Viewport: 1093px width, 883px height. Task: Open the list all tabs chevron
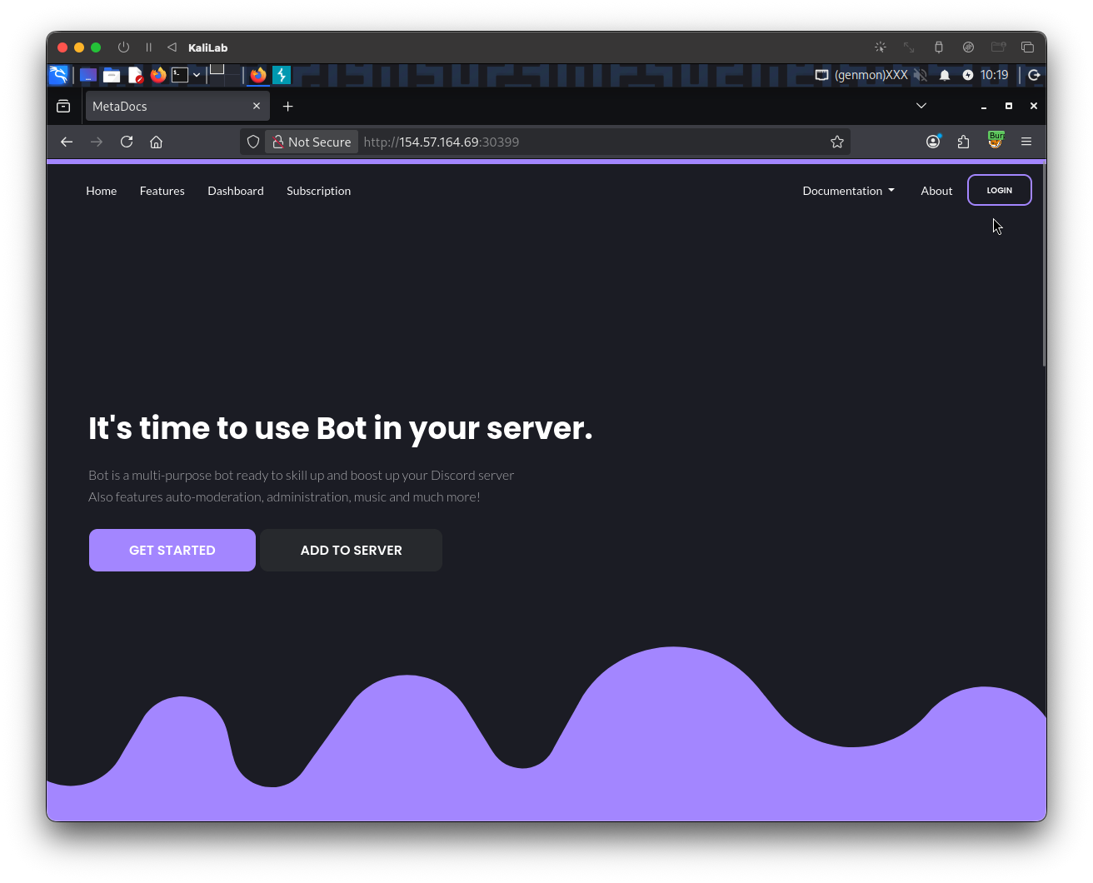[921, 106]
